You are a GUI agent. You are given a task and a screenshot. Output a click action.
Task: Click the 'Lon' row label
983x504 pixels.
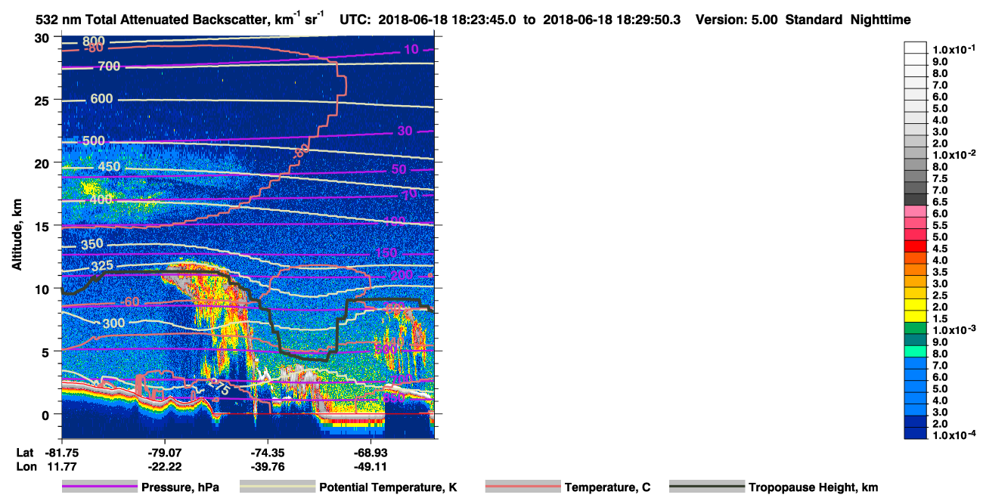(25, 466)
